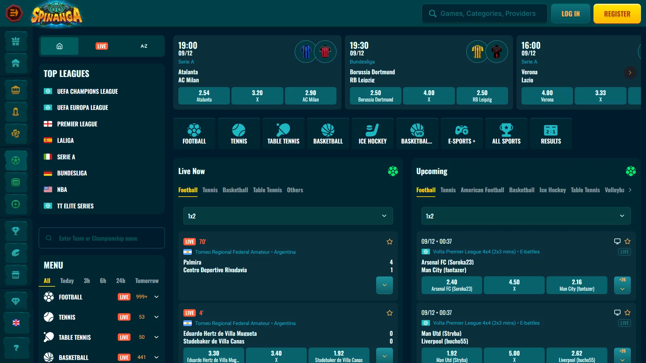Select the Ice Hockey sport tile
Viewport: 646px width, 363px height.
pos(372,134)
